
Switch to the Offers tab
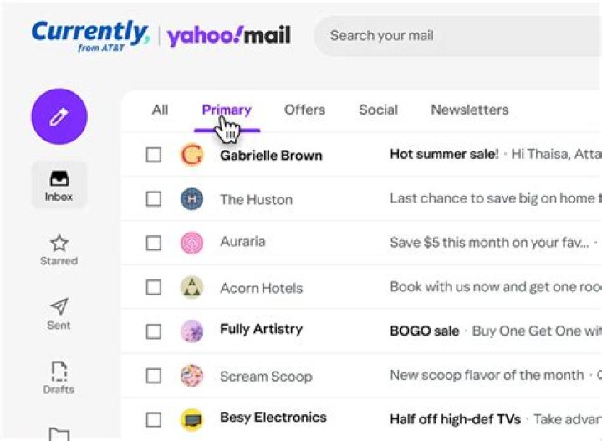point(304,110)
